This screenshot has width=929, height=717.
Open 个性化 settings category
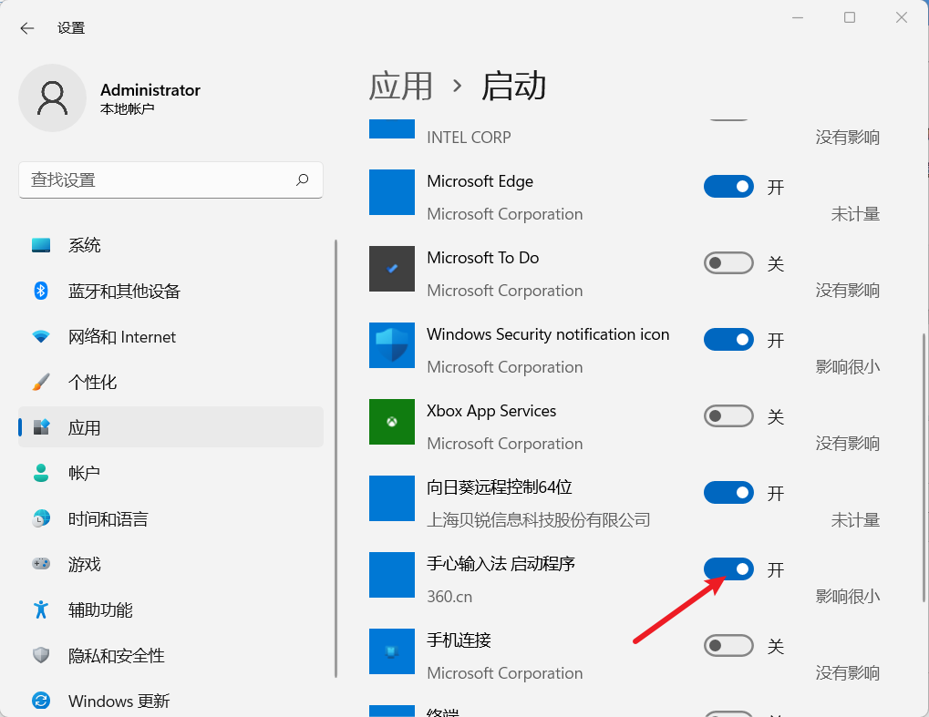point(170,382)
